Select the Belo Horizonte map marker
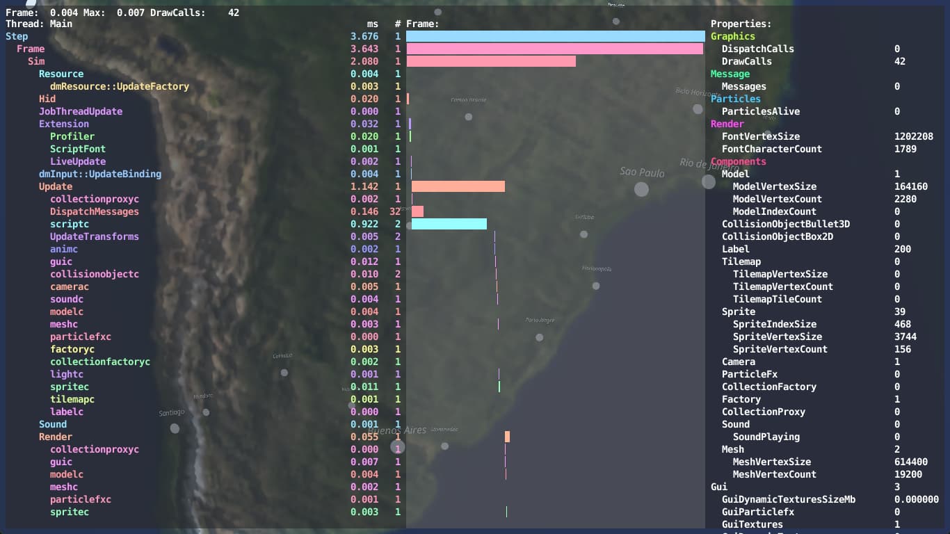 click(x=698, y=109)
